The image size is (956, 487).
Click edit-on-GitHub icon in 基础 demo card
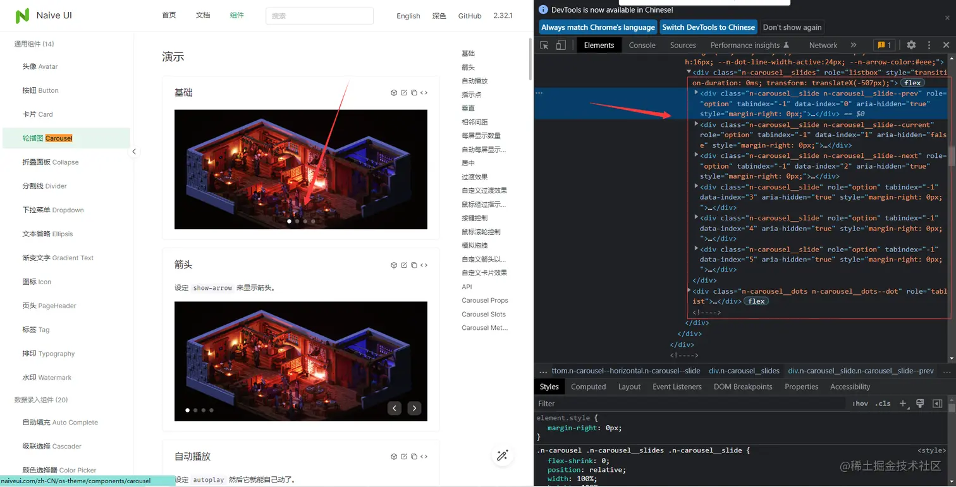pos(404,93)
